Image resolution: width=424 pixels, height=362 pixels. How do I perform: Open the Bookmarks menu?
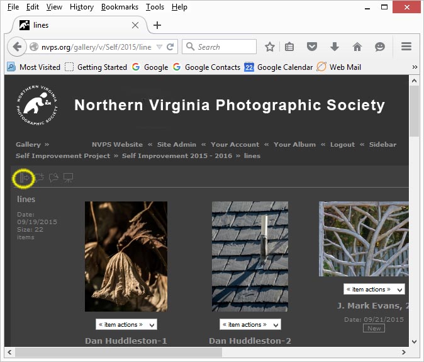point(120,7)
